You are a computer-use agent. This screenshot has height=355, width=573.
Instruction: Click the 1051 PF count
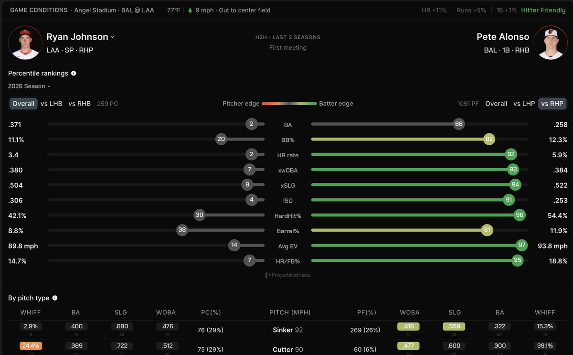click(468, 104)
